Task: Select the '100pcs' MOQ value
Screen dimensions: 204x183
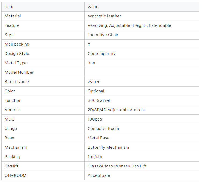Action: (95, 119)
